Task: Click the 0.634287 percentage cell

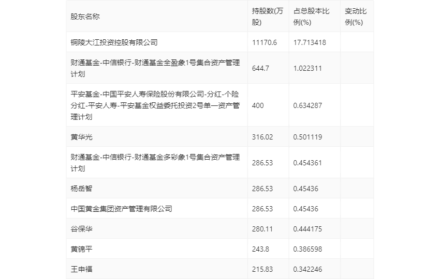Action: pos(307,105)
